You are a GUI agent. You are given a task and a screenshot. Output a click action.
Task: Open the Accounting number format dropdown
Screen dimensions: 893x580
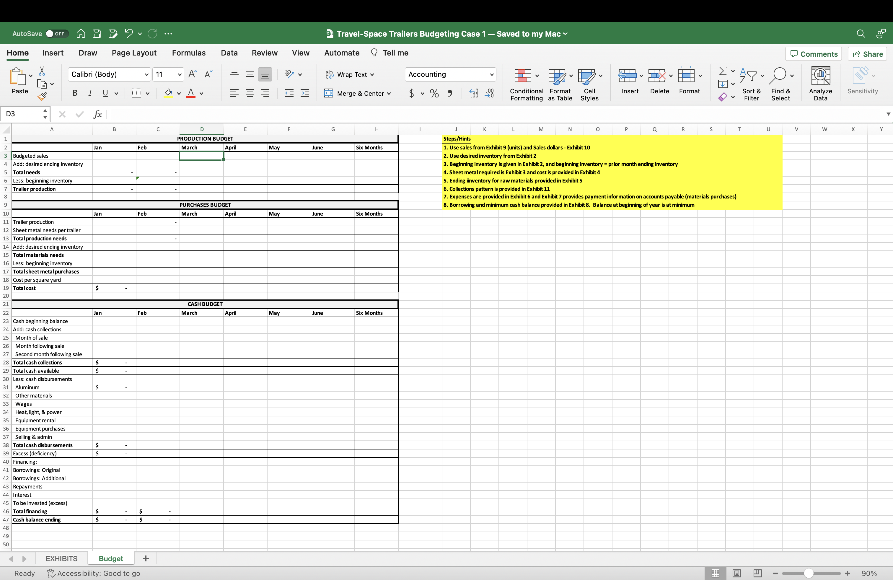[x=492, y=74]
